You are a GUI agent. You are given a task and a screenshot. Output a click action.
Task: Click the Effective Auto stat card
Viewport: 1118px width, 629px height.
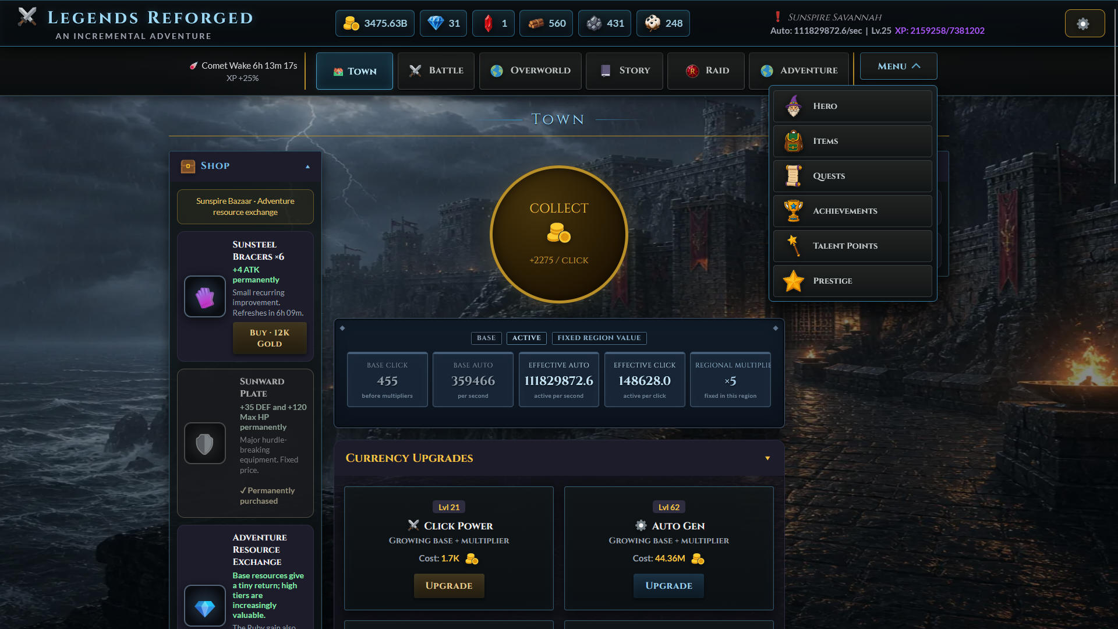pyautogui.click(x=559, y=379)
